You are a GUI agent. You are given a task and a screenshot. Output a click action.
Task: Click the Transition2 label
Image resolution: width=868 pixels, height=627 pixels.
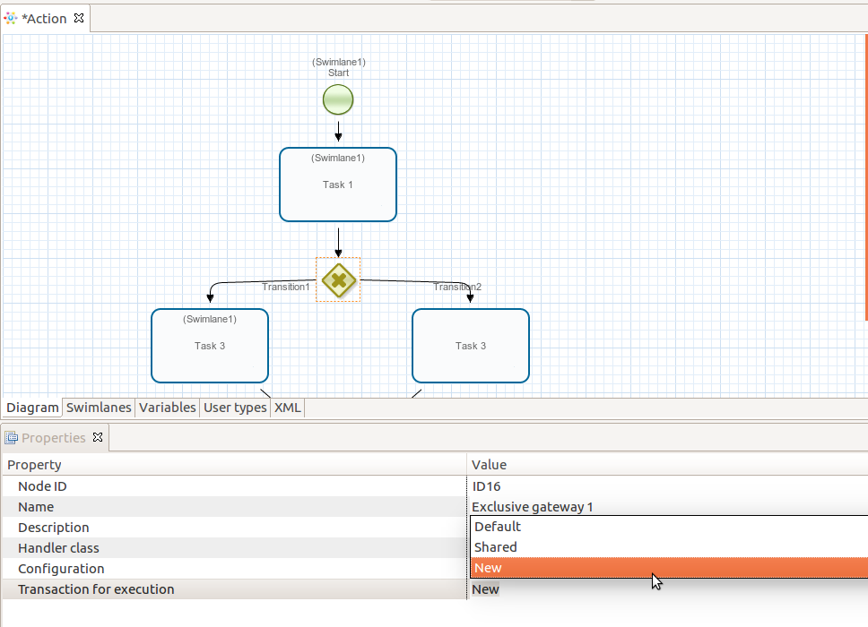pos(456,287)
